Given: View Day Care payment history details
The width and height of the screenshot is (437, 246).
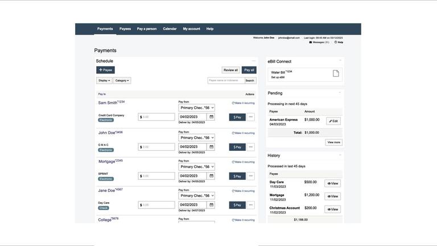Looking at the screenshot, I should coord(333,183).
